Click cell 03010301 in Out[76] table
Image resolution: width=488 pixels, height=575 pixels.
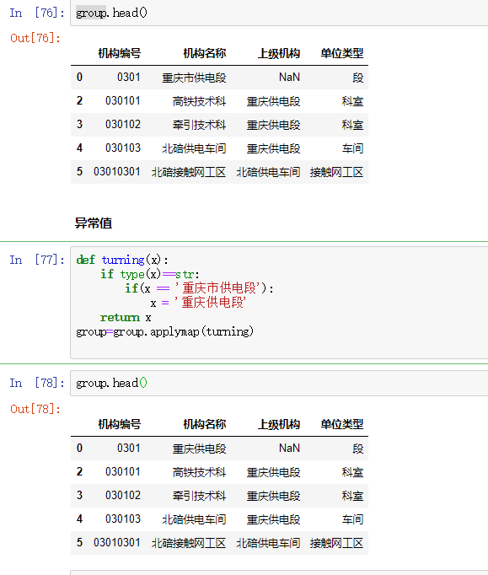point(117,172)
